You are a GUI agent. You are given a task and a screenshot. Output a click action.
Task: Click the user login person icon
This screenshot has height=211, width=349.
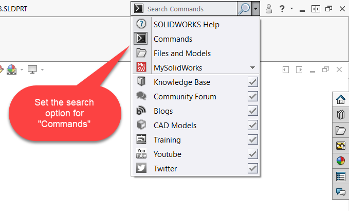268,9
